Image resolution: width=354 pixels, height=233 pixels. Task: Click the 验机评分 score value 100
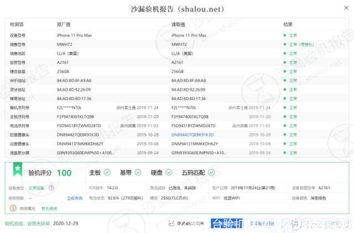point(64,173)
